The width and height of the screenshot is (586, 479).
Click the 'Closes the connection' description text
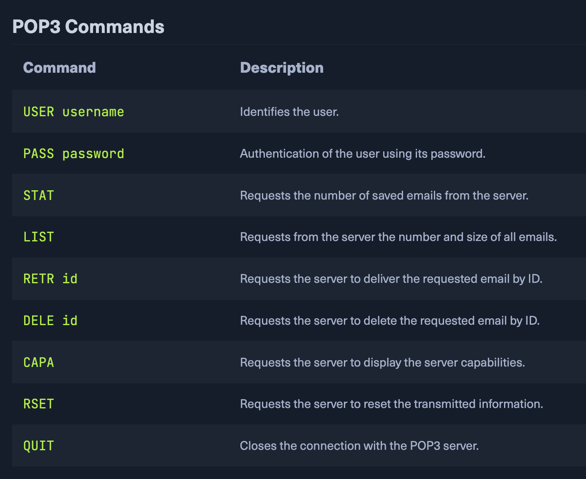point(359,446)
